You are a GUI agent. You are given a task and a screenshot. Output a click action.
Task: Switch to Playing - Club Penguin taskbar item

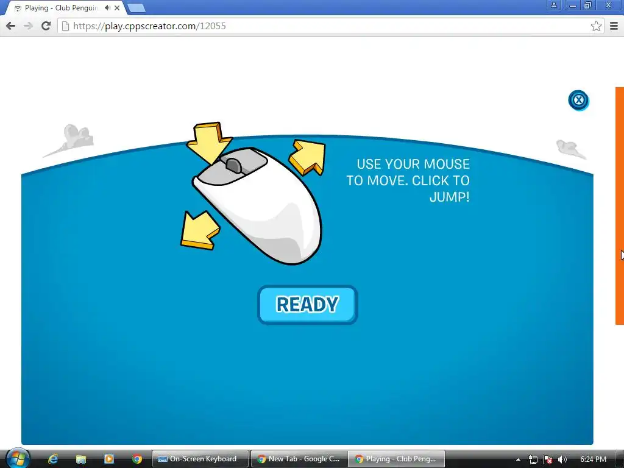pyautogui.click(x=397, y=459)
